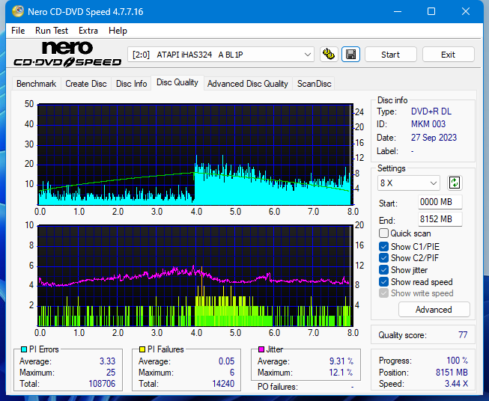This screenshot has width=489, height=401.
Task: Click PI Failures total 14240
Action: [x=223, y=384]
